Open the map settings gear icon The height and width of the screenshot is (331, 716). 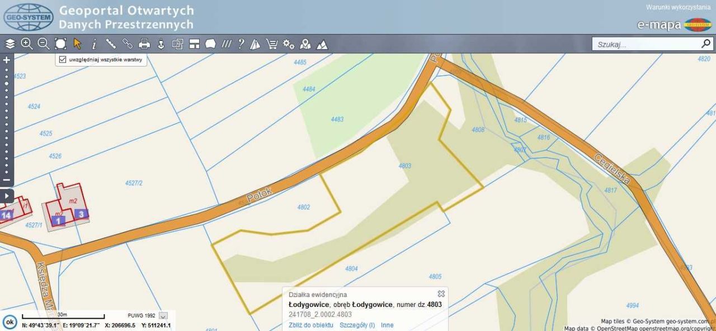point(289,43)
